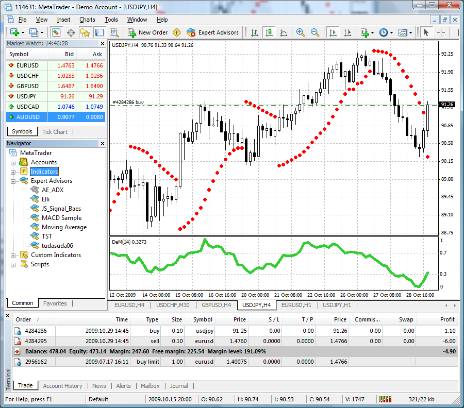
Task: Close the Market Watch panel
Action: click(x=103, y=43)
